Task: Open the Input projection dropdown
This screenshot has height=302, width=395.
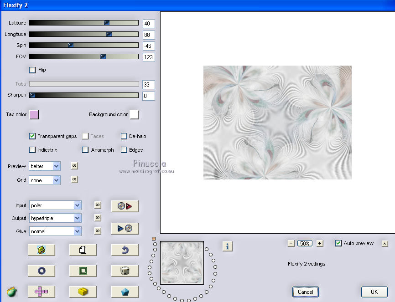Action: 55,205
